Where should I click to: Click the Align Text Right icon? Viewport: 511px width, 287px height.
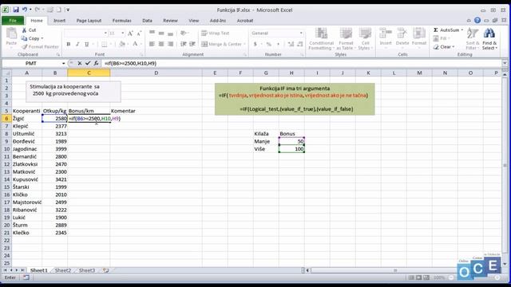coord(170,44)
